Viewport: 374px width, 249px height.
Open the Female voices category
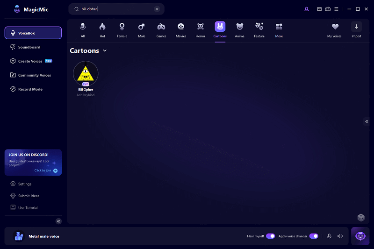(122, 30)
